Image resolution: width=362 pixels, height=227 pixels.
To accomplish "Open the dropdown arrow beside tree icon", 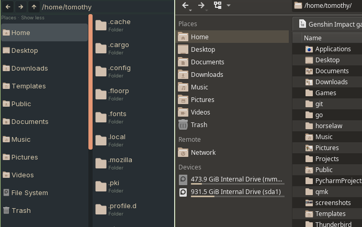I will pyautogui.click(x=229, y=5).
